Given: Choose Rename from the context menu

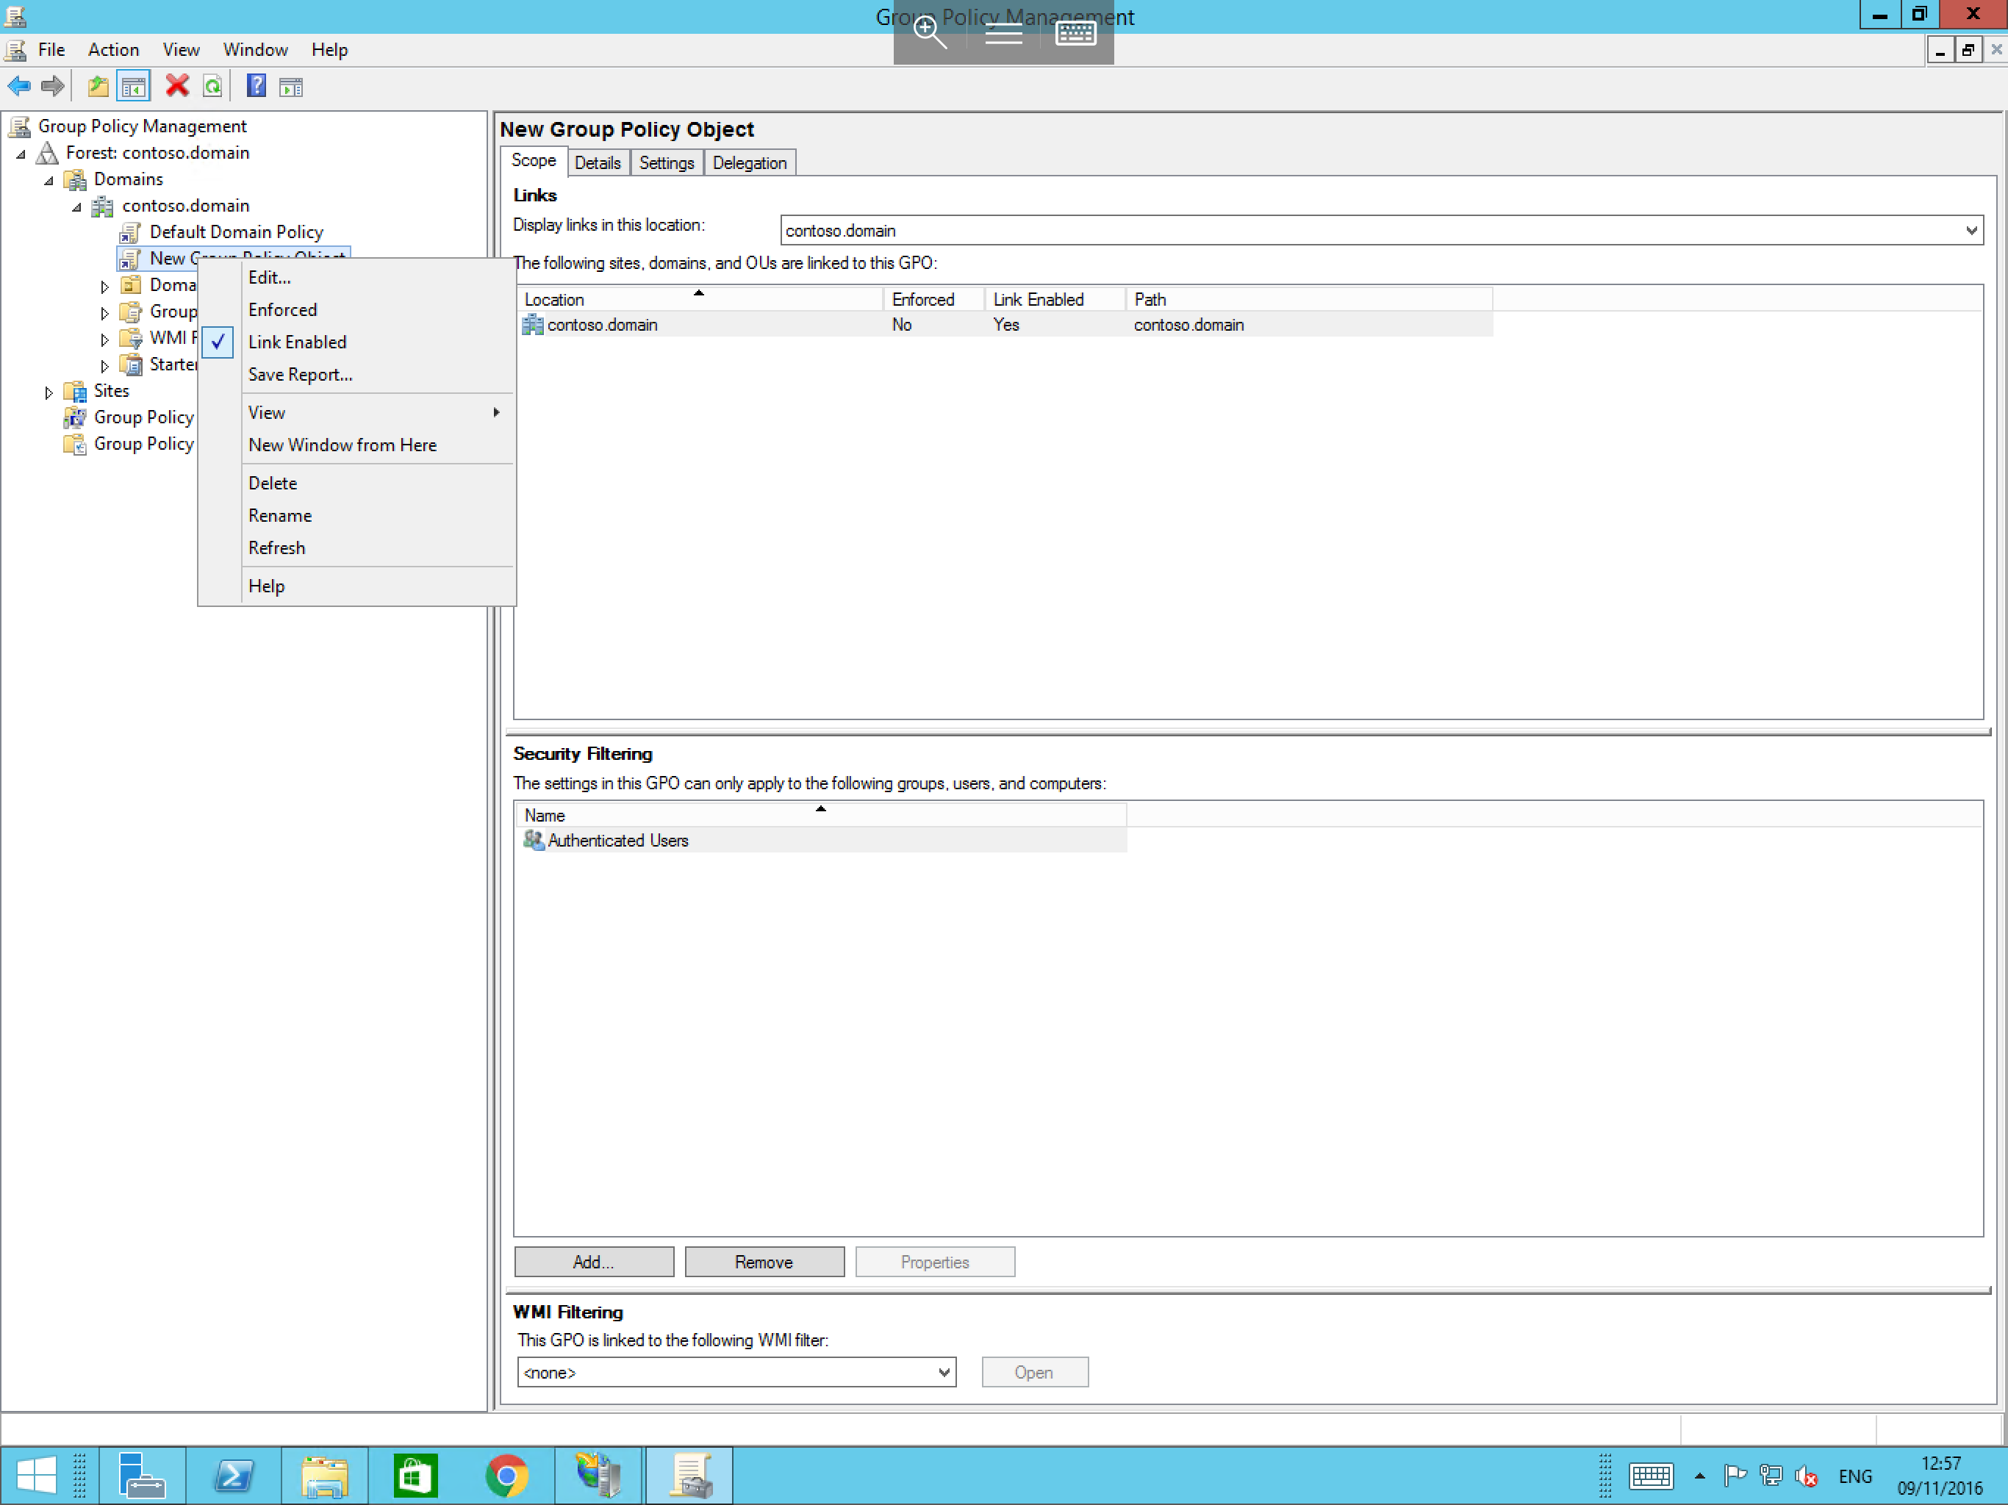Looking at the screenshot, I should click(356, 514).
